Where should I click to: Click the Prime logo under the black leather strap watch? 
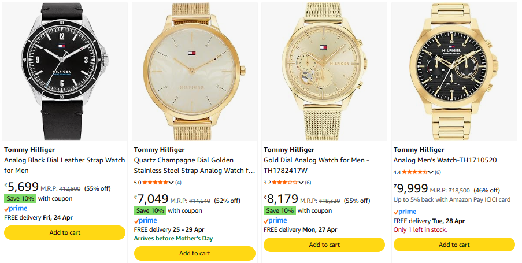16,208
